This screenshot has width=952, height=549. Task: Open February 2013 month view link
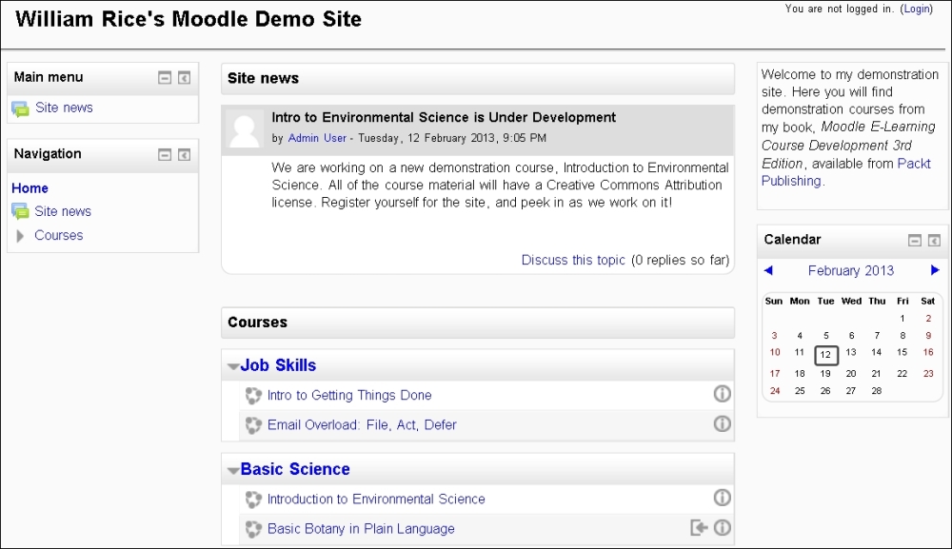click(850, 270)
